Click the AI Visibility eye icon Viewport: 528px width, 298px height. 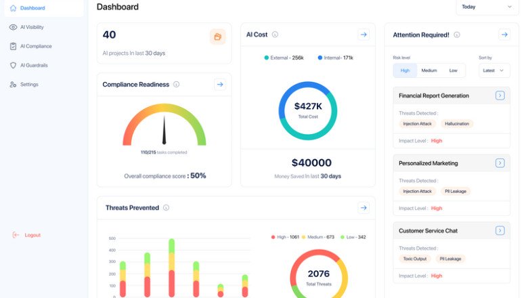tap(13, 27)
